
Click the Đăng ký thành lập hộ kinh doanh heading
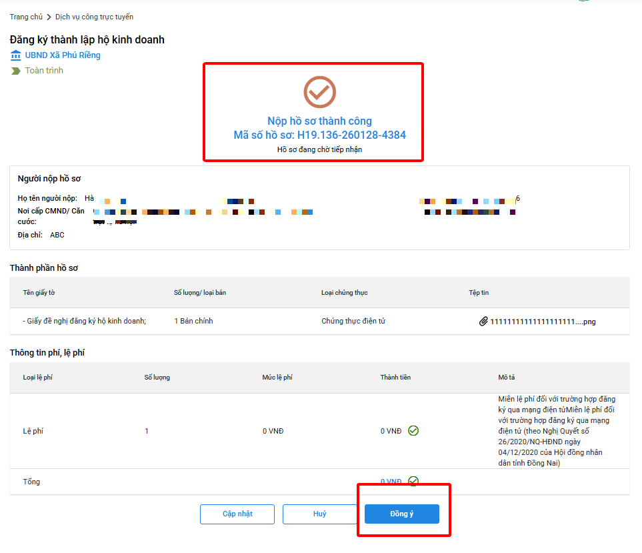pyautogui.click(x=87, y=40)
